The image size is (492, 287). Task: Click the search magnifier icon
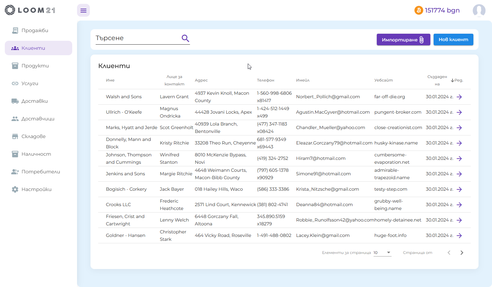point(186,39)
